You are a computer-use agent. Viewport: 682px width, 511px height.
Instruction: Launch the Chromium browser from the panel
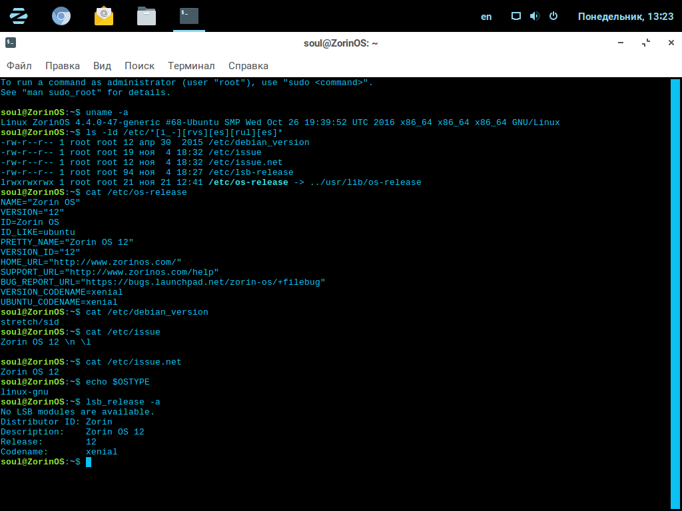coord(61,16)
